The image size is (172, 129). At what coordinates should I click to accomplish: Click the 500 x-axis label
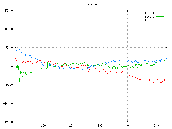[156, 126]
